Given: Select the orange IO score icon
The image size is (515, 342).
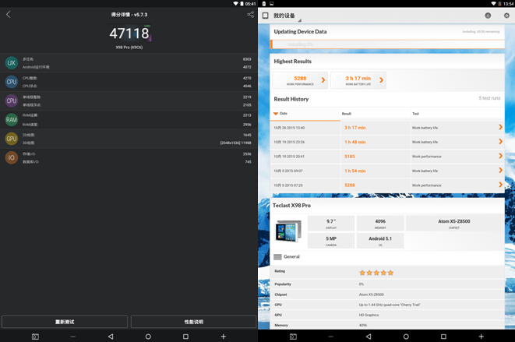Looking at the screenshot, I should pos(12,157).
